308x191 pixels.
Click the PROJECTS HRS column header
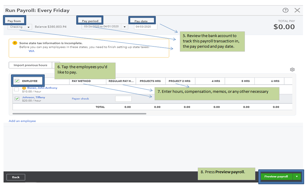click(150, 81)
